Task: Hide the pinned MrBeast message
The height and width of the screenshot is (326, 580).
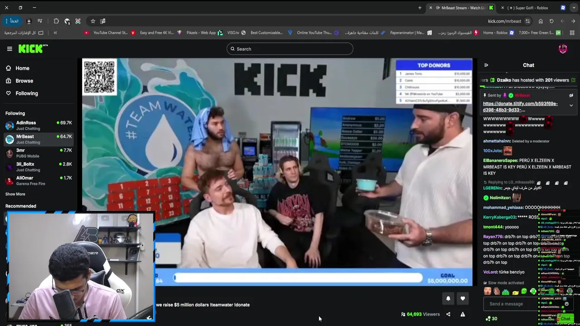Action: click(571, 96)
